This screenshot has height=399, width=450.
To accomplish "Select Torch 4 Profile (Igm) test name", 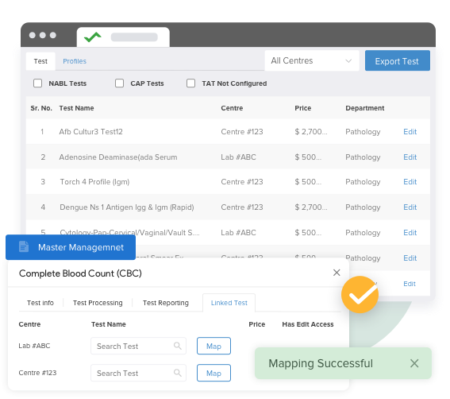I will [94, 182].
